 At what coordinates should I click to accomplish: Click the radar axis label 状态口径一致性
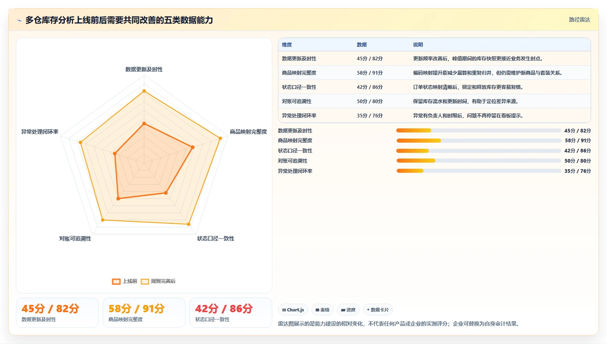[216, 238]
